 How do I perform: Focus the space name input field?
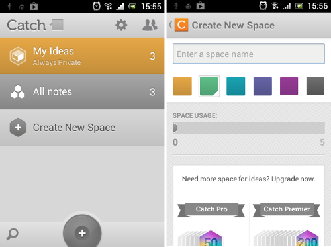249,54
